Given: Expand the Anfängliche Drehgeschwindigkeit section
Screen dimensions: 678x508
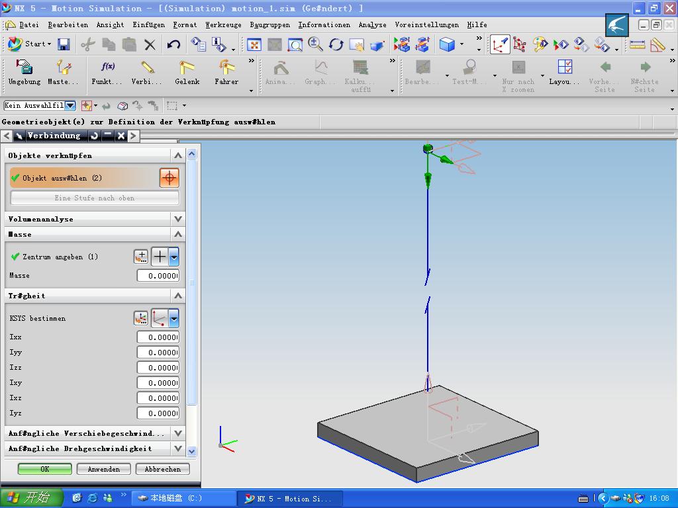Looking at the screenshot, I should point(177,448).
